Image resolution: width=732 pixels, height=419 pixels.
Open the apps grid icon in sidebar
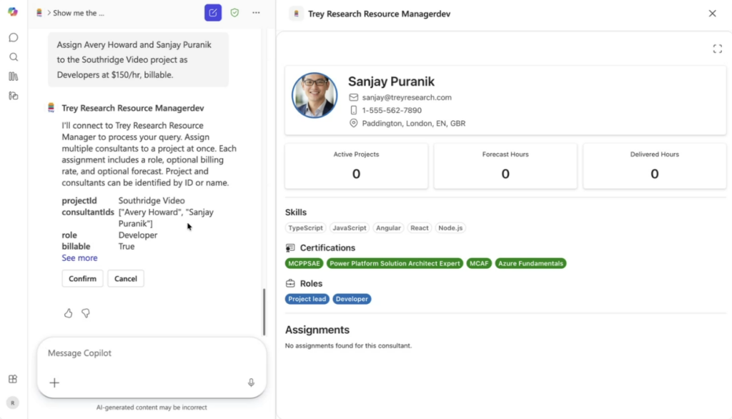click(x=13, y=379)
